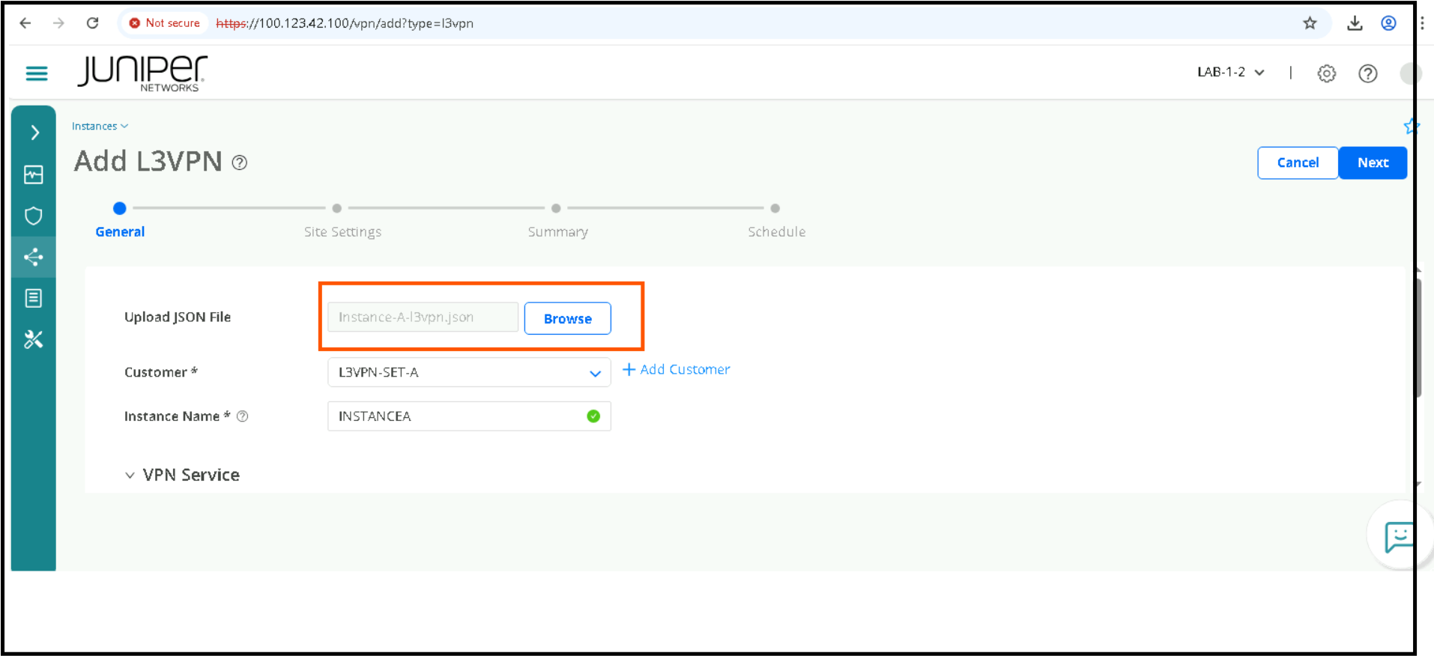Go forward in the browser
Screen dimensions: 1434x656
[58, 23]
